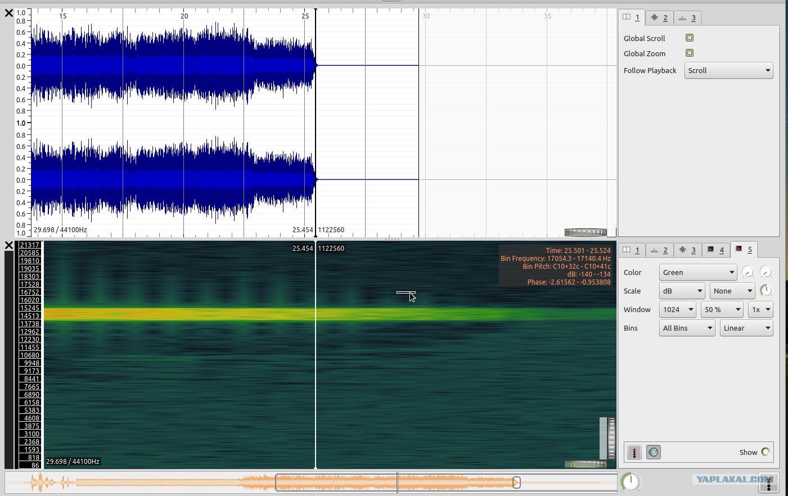Click the 10680 Hz frequency scale label
This screenshot has height=496, width=788.
[x=30, y=355]
